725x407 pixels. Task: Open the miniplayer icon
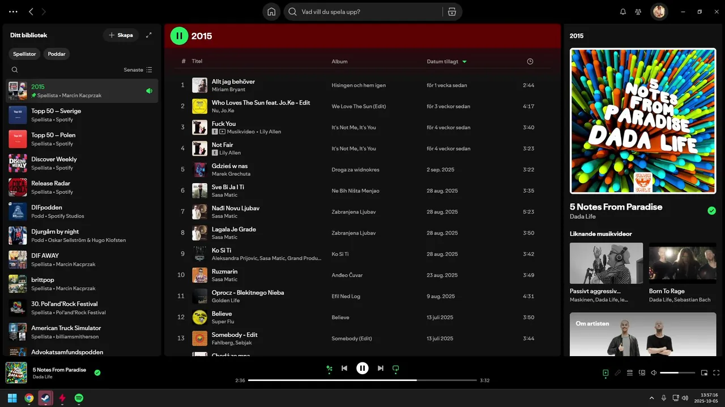pos(705,373)
